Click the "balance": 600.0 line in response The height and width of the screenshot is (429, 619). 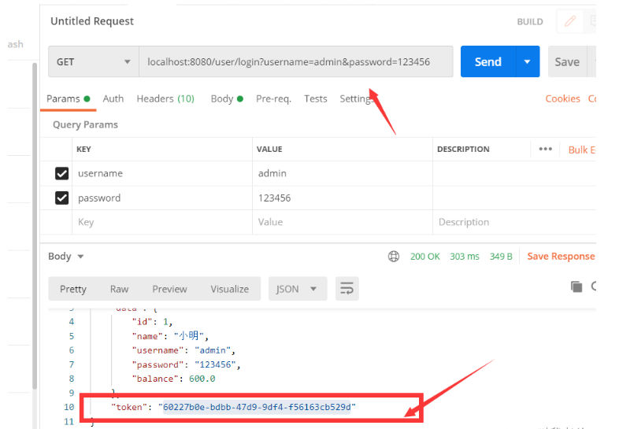coord(174,379)
